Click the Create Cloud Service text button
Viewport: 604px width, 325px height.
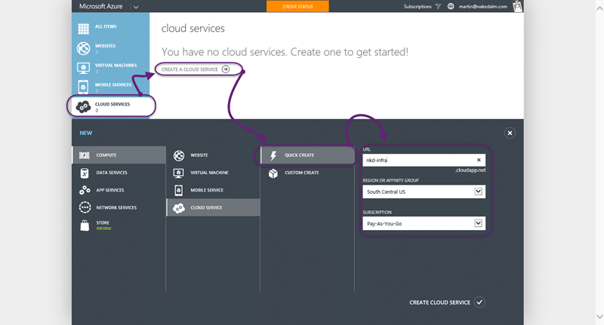coord(439,302)
